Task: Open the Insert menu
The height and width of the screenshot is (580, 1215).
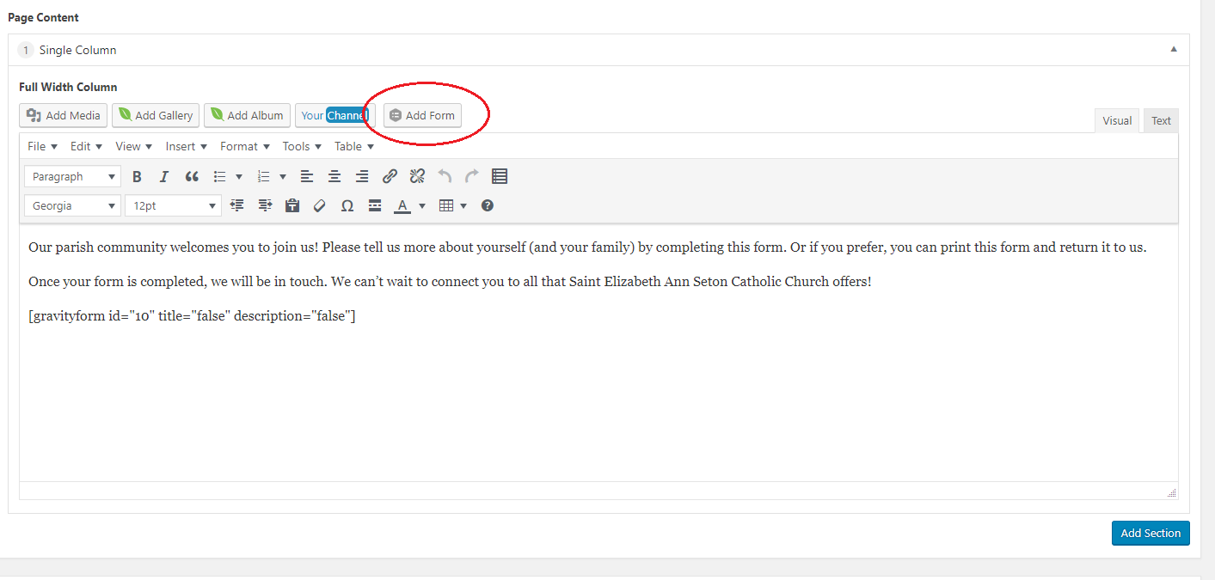Action: (187, 147)
